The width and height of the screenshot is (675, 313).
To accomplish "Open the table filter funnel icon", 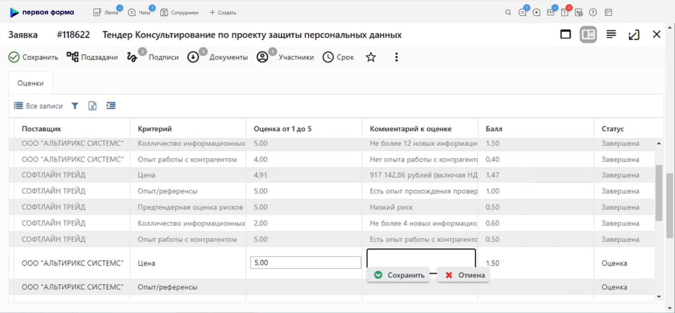I will 75,106.
